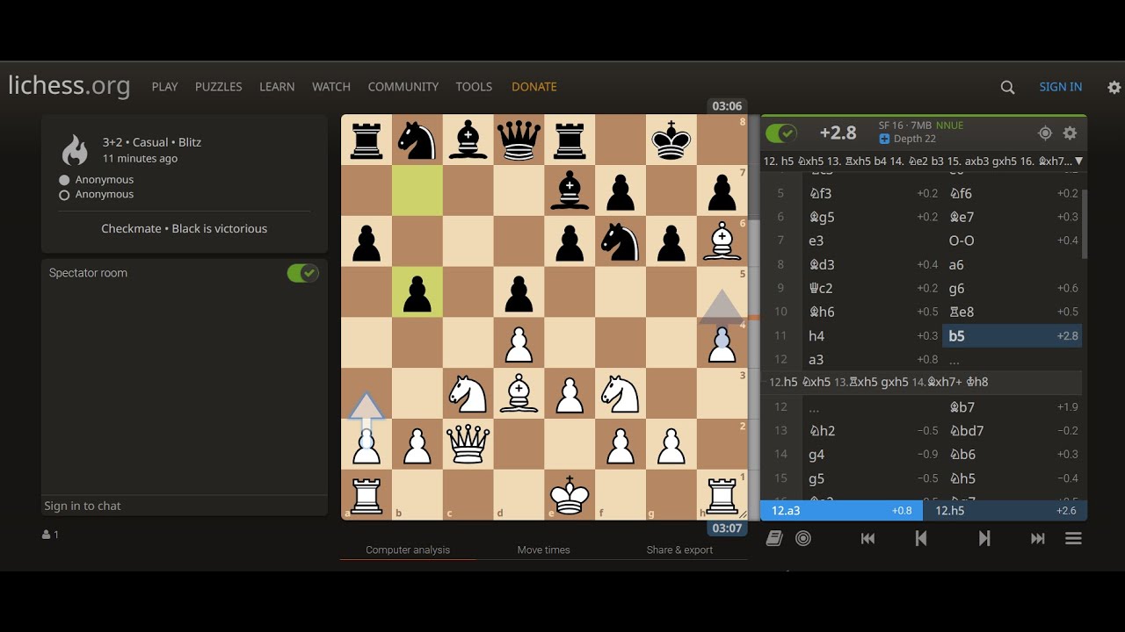Open engine settings gear in analysis panel
The width and height of the screenshot is (1125, 632).
1070,133
